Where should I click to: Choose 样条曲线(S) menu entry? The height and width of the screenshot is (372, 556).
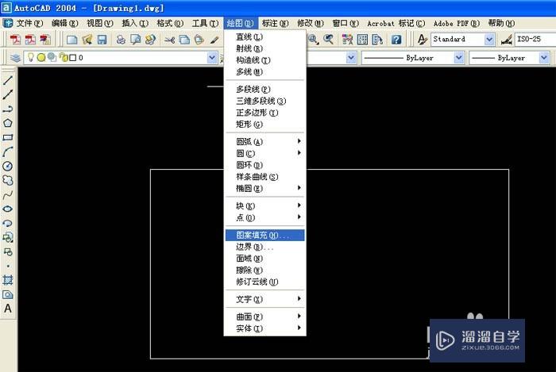tap(264, 177)
